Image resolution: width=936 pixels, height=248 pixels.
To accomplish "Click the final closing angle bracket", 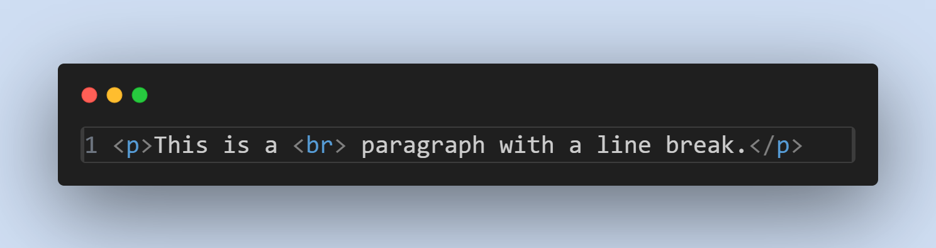I will point(796,146).
